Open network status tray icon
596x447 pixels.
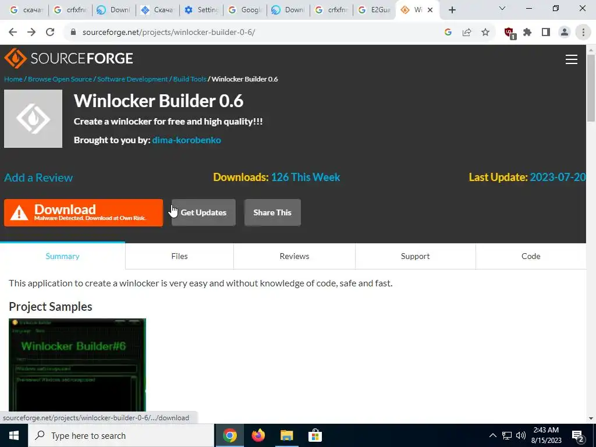point(507,435)
